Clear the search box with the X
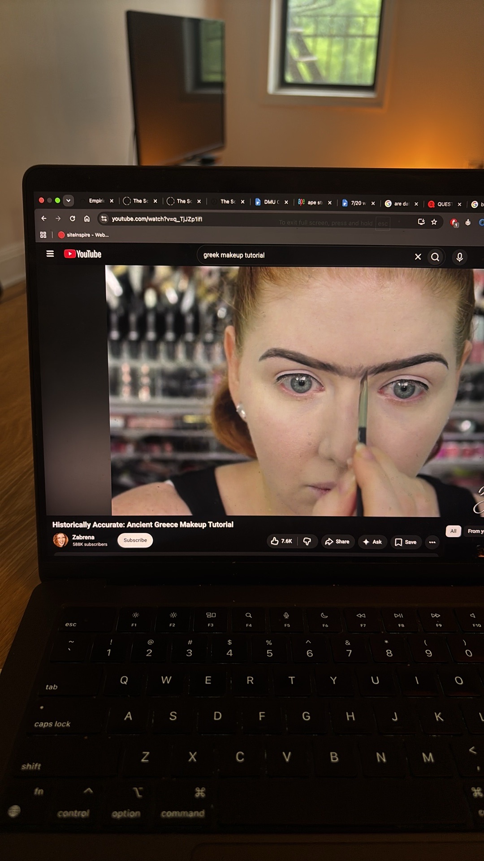 418,257
